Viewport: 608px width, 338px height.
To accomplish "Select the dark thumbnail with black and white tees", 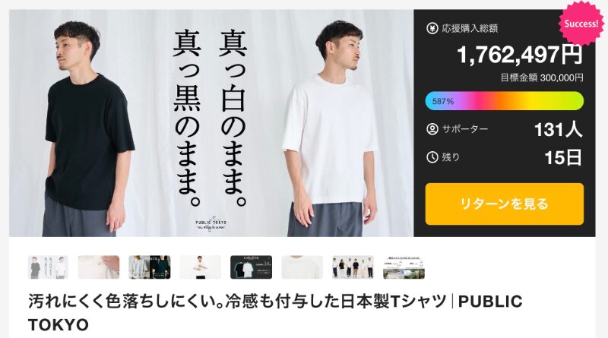I will coord(251,267).
